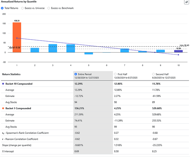Click the purple dot beside Bucket 10 Compounded

(x=3, y=84)
